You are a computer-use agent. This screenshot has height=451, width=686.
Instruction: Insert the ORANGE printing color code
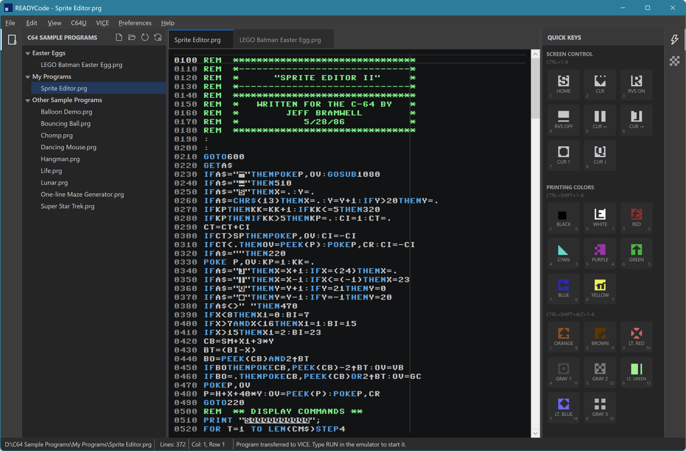tap(564, 337)
